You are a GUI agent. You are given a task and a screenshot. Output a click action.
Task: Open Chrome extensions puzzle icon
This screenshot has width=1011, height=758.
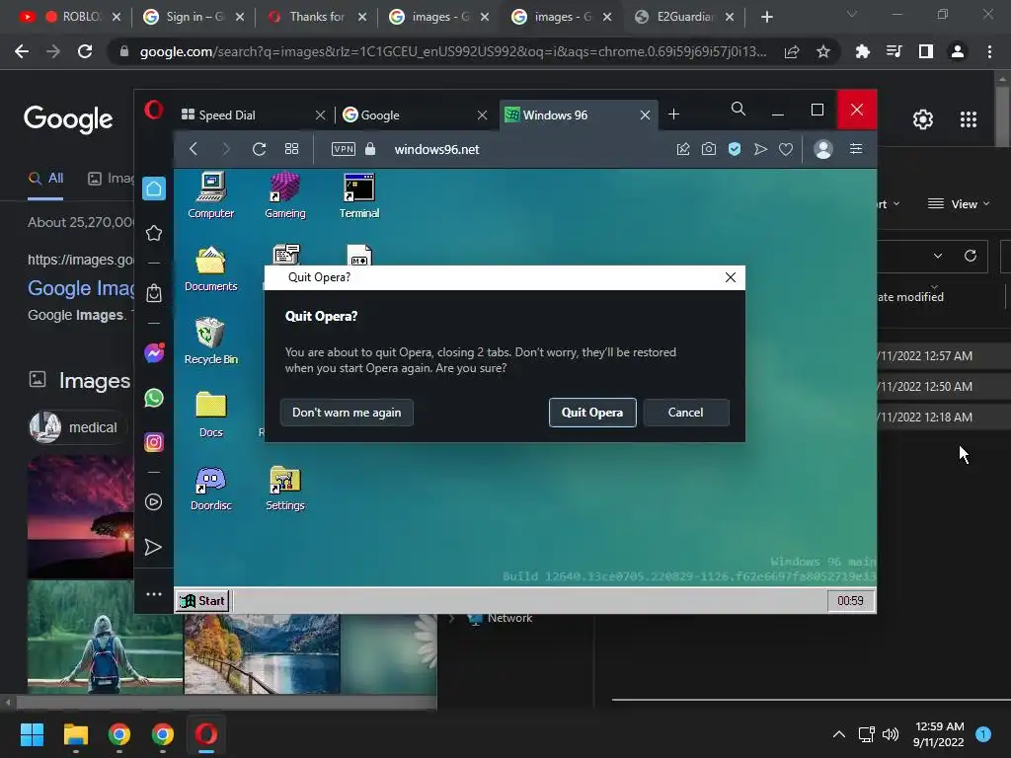pos(862,51)
